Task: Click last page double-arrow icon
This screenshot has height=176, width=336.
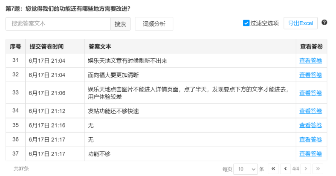Action: pos(318,169)
